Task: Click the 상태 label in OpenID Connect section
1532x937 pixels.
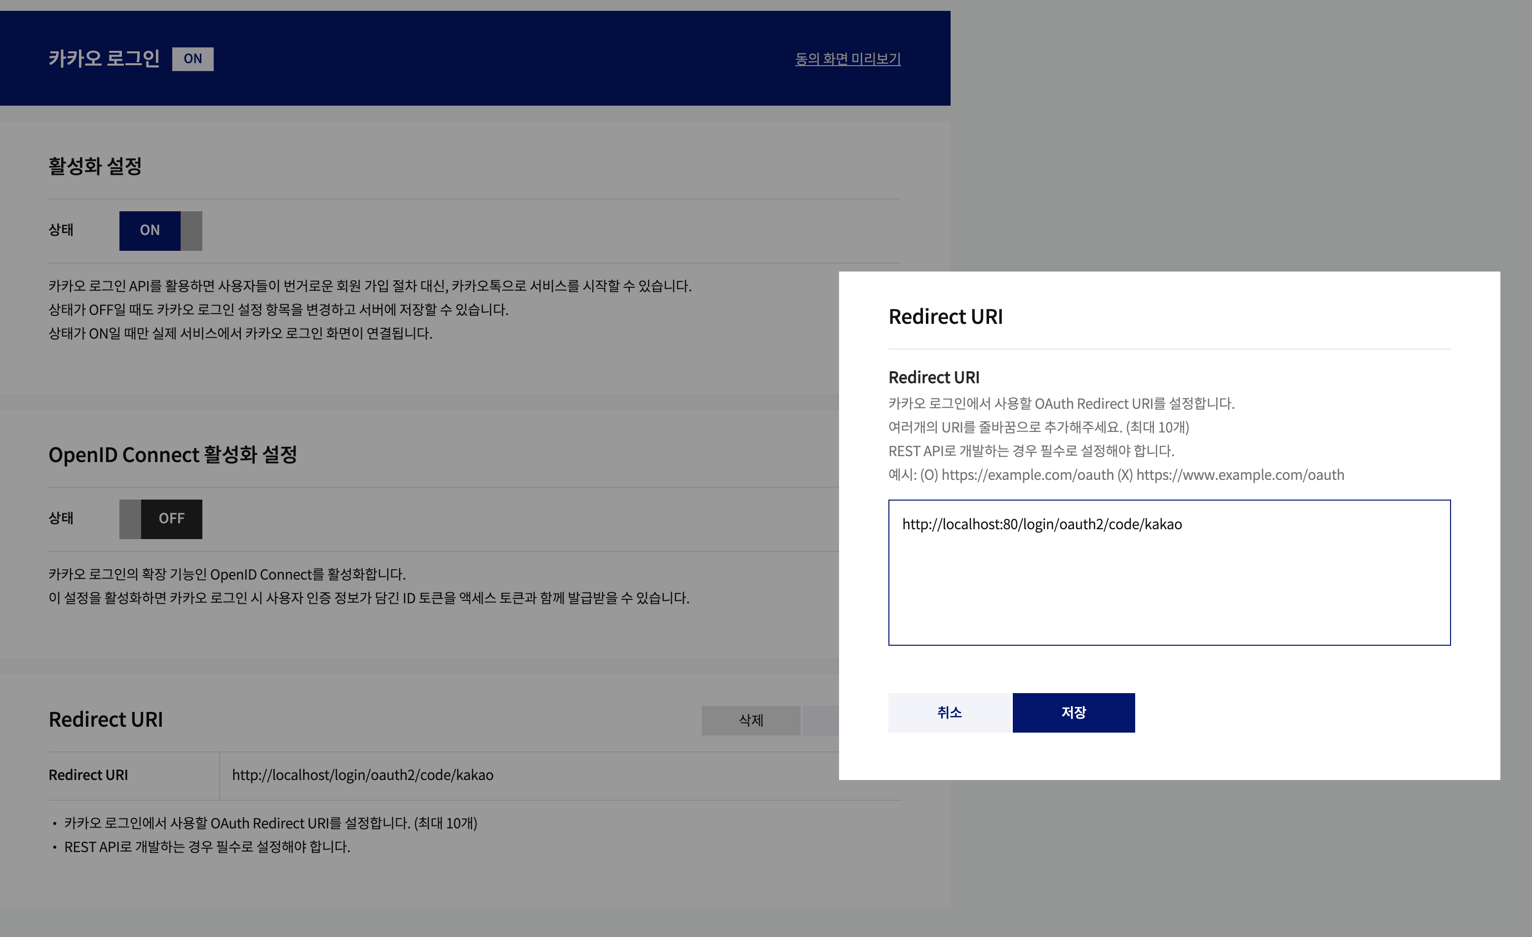Action: point(61,518)
